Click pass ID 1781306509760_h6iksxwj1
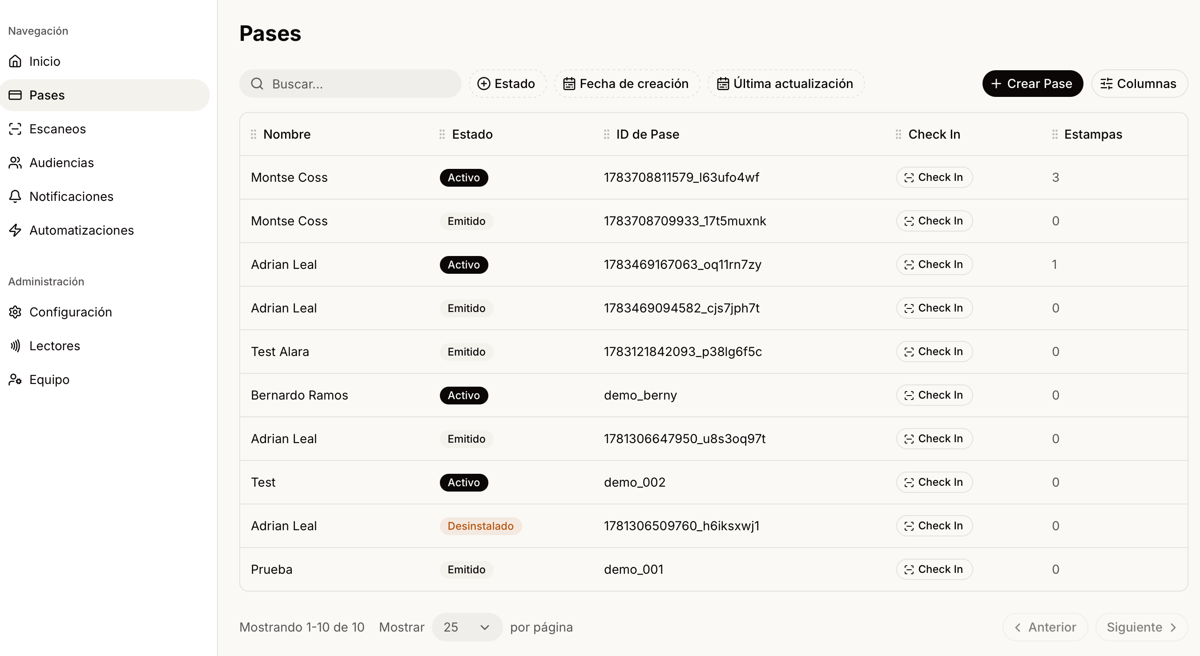The width and height of the screenshot is (1200, 656). click(x=681, y=526)
